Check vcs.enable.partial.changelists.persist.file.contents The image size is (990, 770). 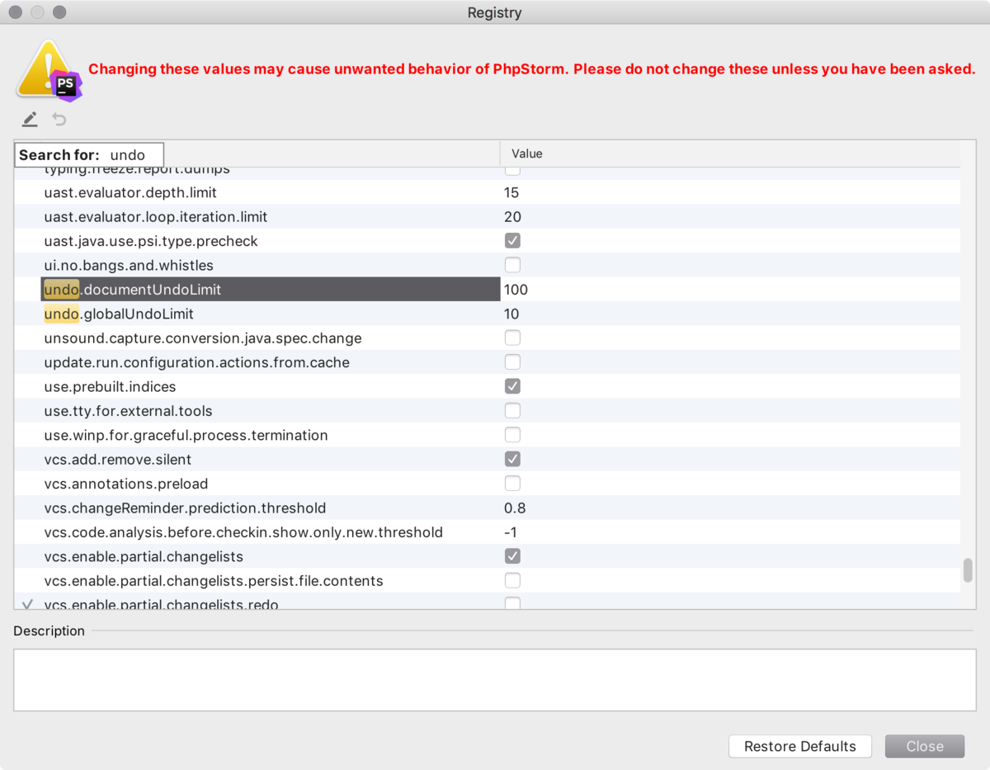(x=512, y=580)
